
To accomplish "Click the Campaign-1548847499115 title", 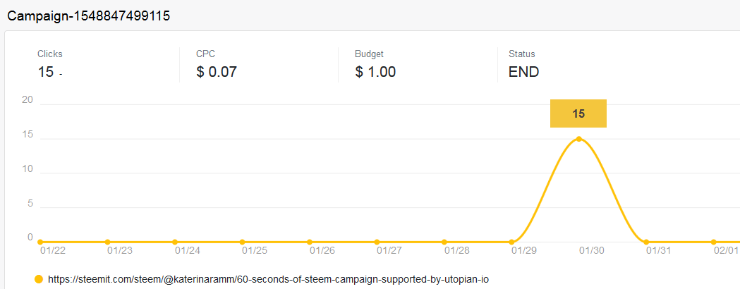I will pos(89,16).
